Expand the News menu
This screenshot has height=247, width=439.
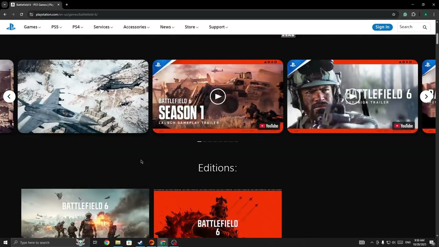pyautogui.click(x=167, y=27)
